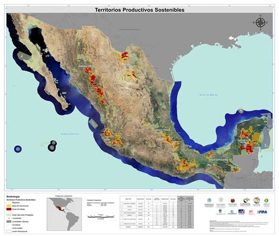
Task: Click the green recycling-style logo at far right
Action: 267,202
